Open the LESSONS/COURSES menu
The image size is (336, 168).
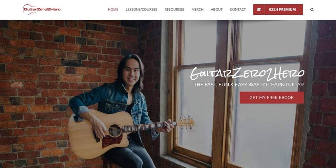(141, 10)
